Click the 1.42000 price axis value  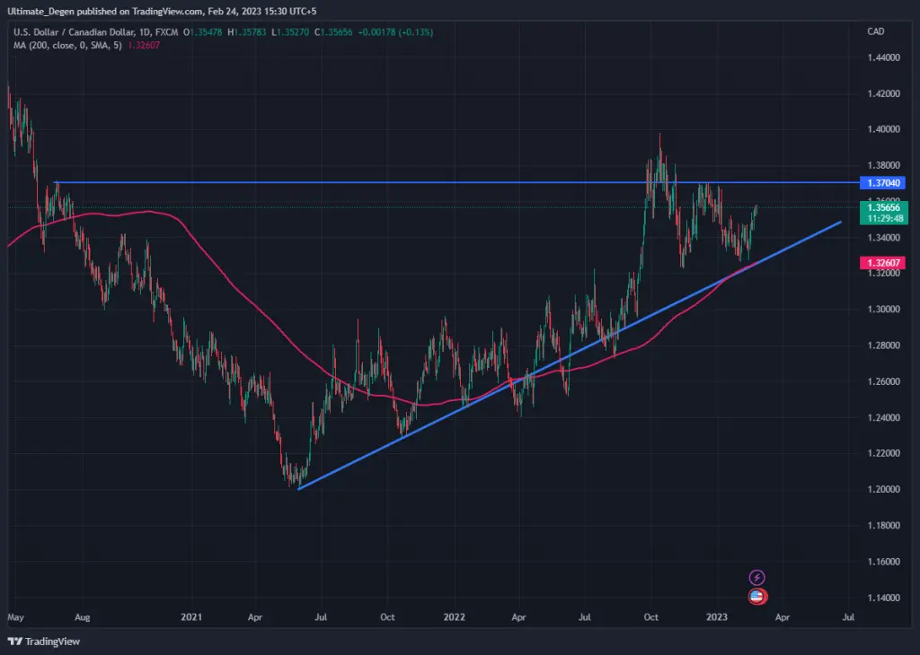click(884, 93)
